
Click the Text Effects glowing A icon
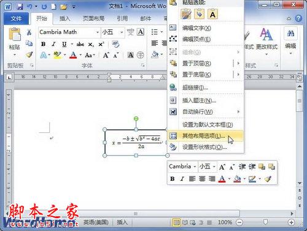(x=44, y=55)
